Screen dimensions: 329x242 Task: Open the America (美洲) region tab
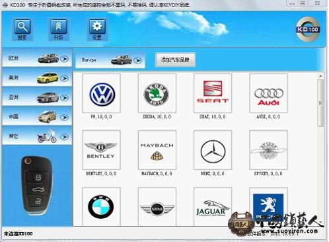click(x=37, y=77)
